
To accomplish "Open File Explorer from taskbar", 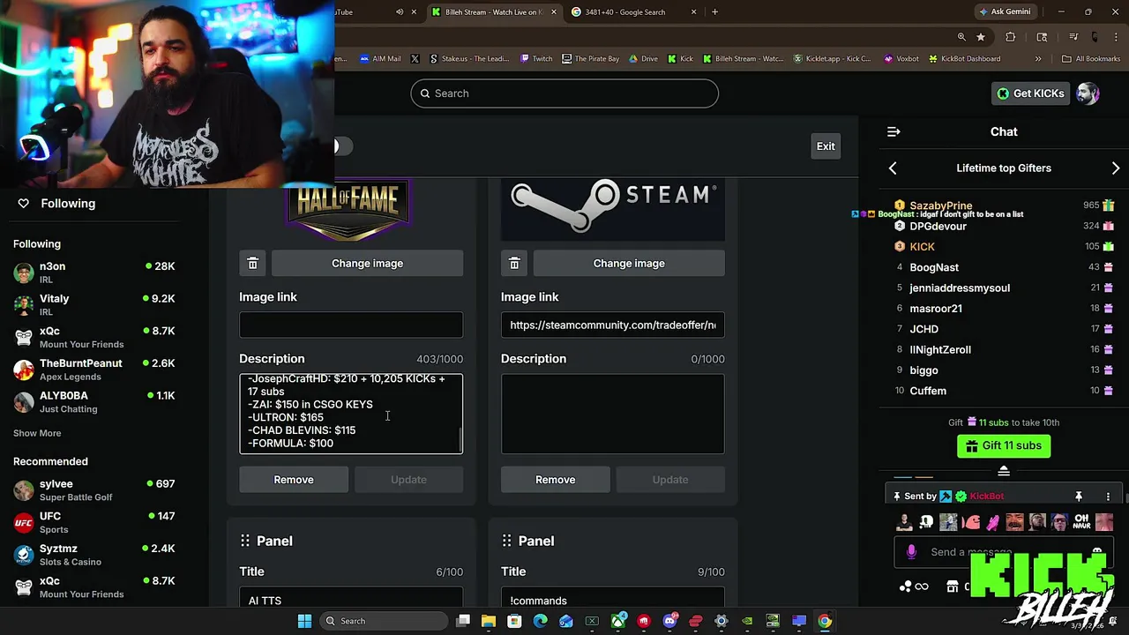I will coord(489,621).
